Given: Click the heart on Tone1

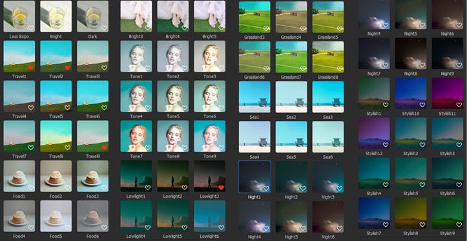Looking at the screenshot, I should coord(148,68).
